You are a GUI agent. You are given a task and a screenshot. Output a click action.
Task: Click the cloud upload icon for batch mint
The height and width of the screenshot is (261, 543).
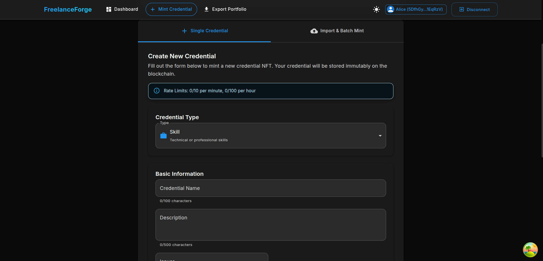(314, 31)
